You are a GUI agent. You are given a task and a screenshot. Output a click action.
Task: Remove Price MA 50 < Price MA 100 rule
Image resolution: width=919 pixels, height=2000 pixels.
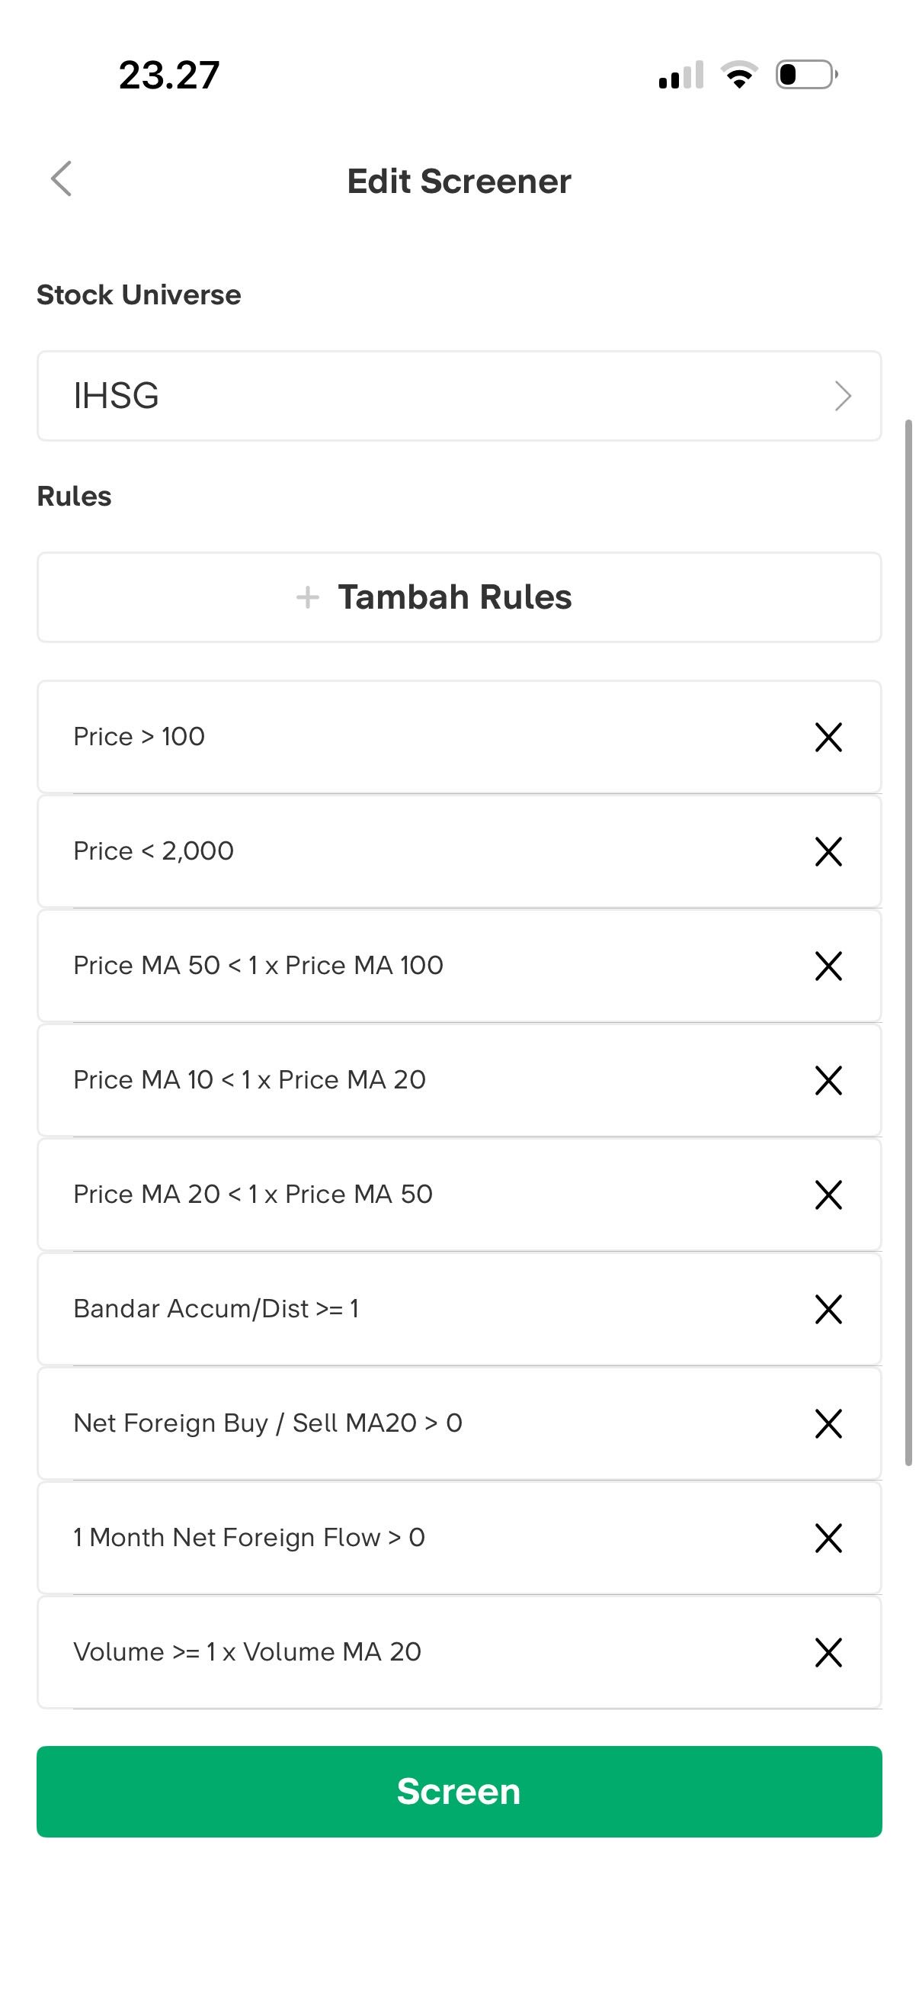tap(828, 966)
